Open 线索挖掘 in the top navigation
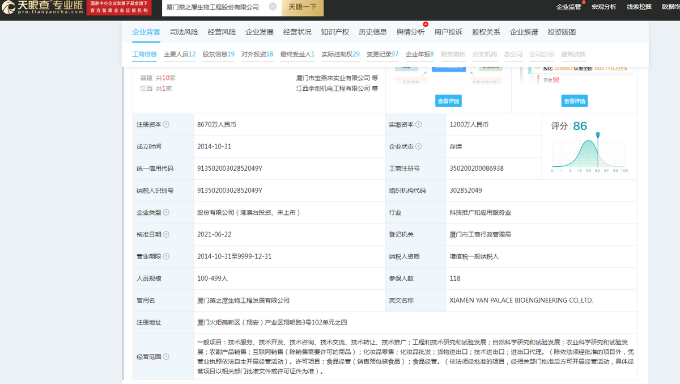The width and height of the screenshot is (680, 384). tap(639, 7)
